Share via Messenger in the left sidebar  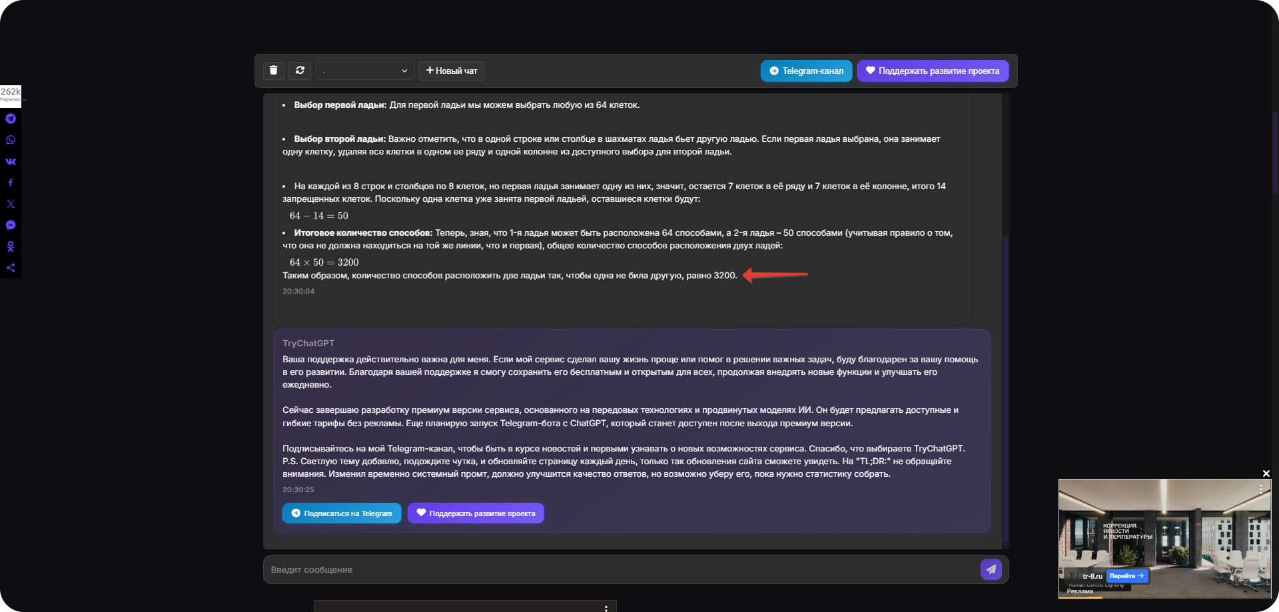tap(11, 225)
